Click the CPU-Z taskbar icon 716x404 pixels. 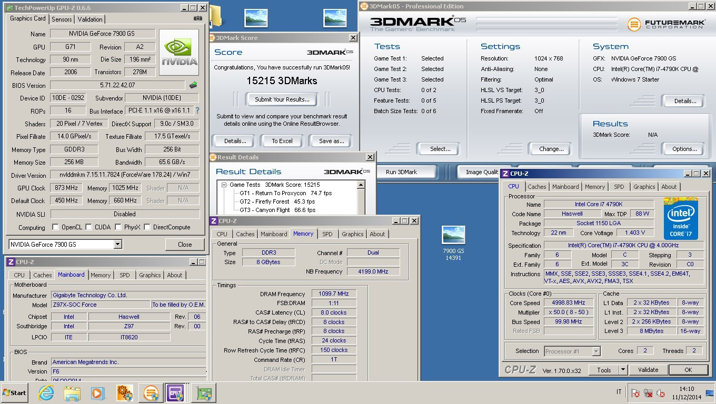pos(175,393)
